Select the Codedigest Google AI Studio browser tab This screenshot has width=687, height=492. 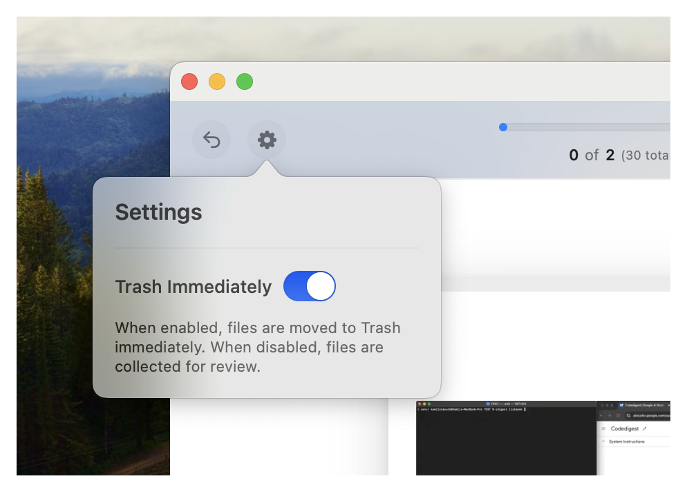pyautogui.click(x=644, y=405)
